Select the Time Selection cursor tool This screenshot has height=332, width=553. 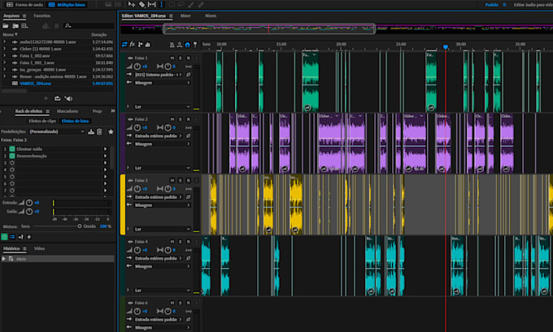point(161,5)
